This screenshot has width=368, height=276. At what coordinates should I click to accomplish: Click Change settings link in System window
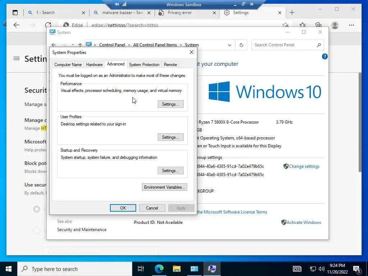304,166
